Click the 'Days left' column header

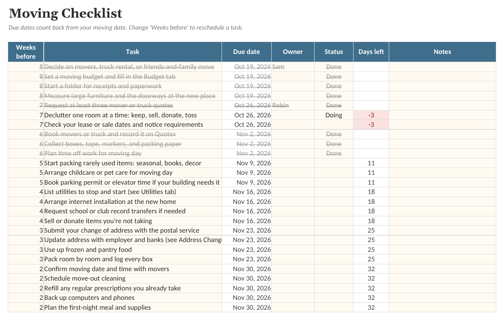pyautogui.click(x=371, y=52)
